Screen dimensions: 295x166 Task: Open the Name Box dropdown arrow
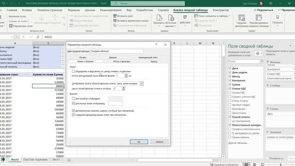[x=12, y=37]
